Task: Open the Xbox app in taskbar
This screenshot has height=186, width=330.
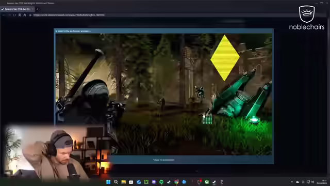Action: tap(207, 182)
